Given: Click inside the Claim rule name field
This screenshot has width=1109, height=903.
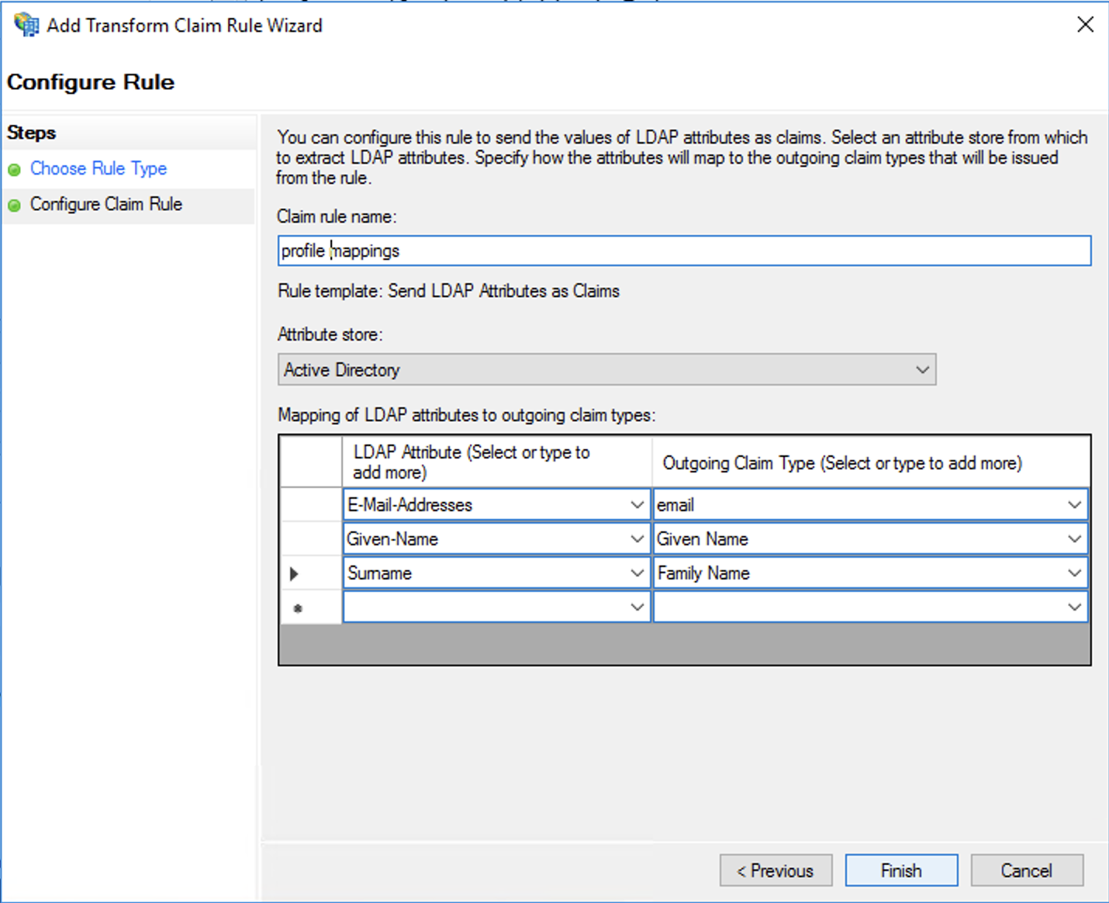Looking at the screenshot, I should (x=543, y=251).
